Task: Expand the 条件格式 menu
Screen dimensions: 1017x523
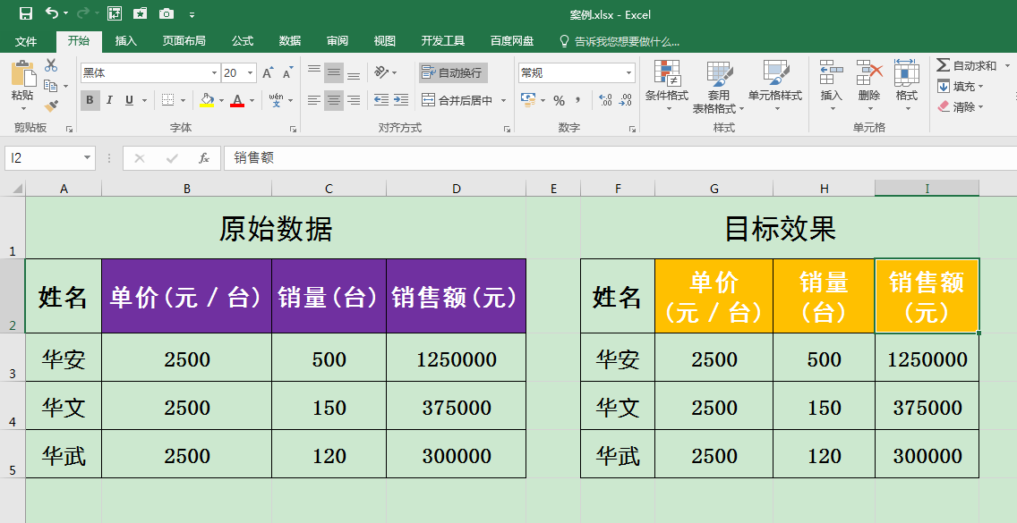Action: click(x=667, y=86)
